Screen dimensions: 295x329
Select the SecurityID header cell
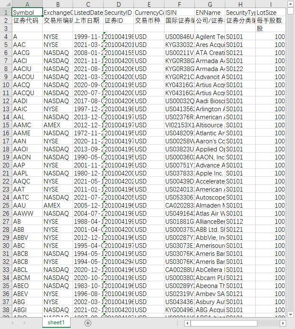pyautogui.click(x=118, y=12)
